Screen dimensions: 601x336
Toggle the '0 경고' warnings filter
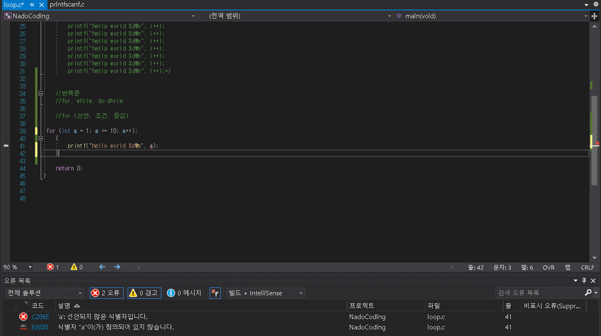click(143, 293)
